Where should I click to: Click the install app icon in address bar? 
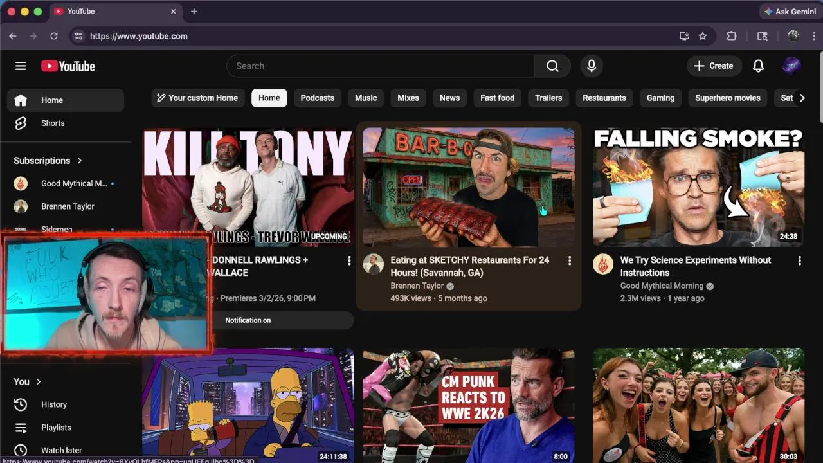684,36
